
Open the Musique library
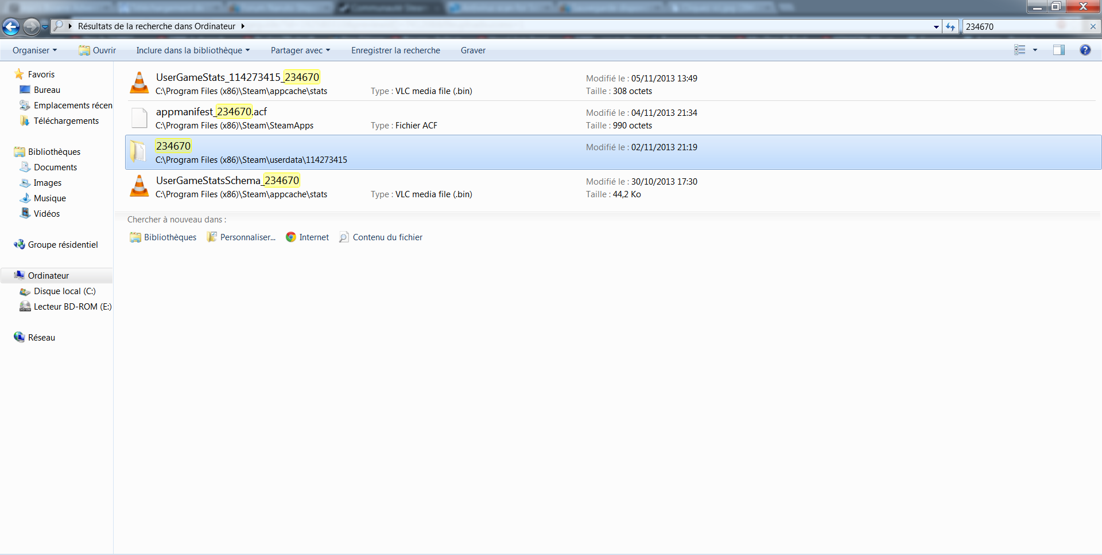50,198
